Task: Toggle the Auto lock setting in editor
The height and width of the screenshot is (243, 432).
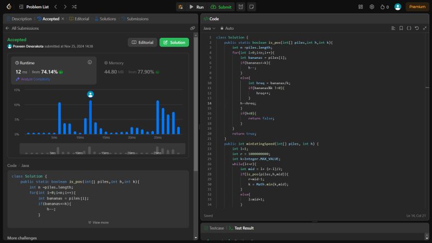Action: (x=227, y=28)
